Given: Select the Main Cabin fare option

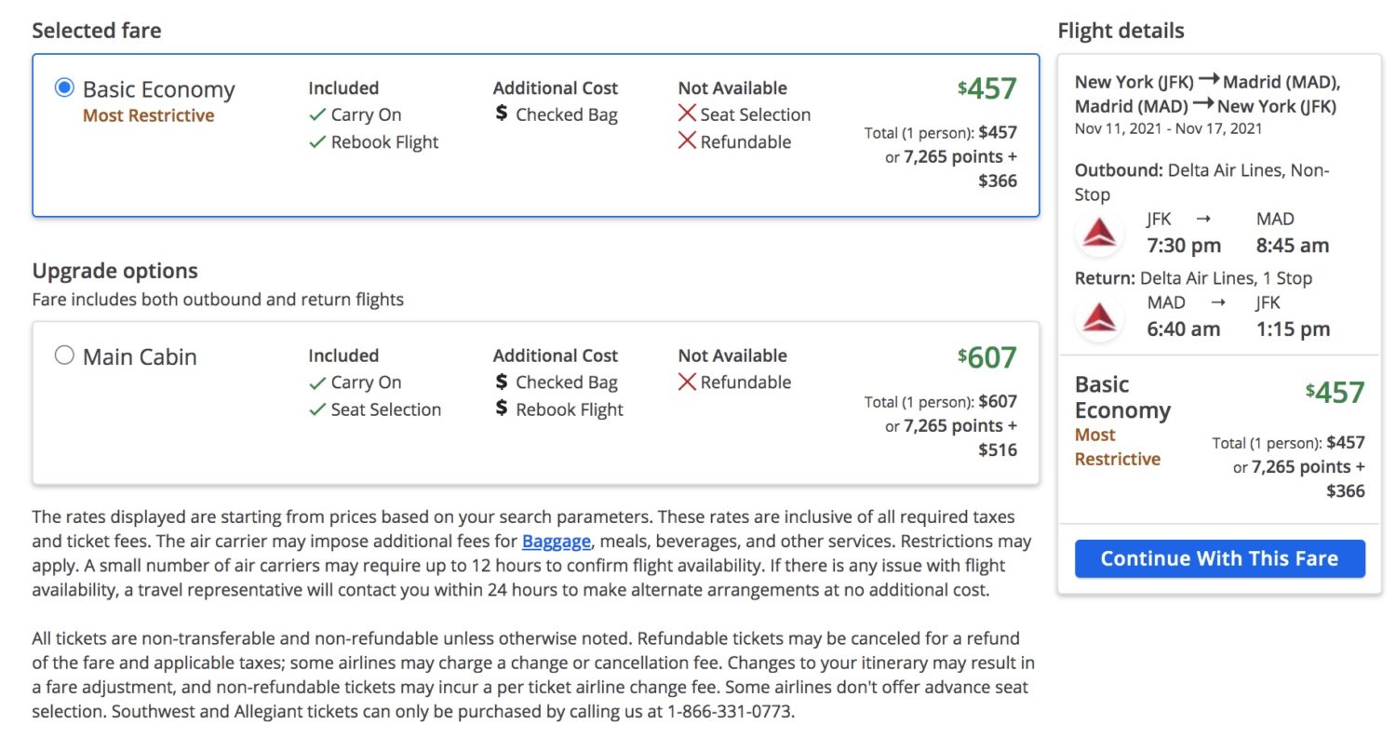Looking at the screenshot, I should (x=64, y=355).
